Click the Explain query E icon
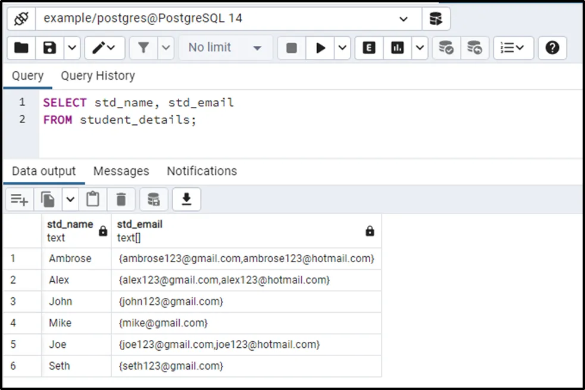 coord(369,48)
